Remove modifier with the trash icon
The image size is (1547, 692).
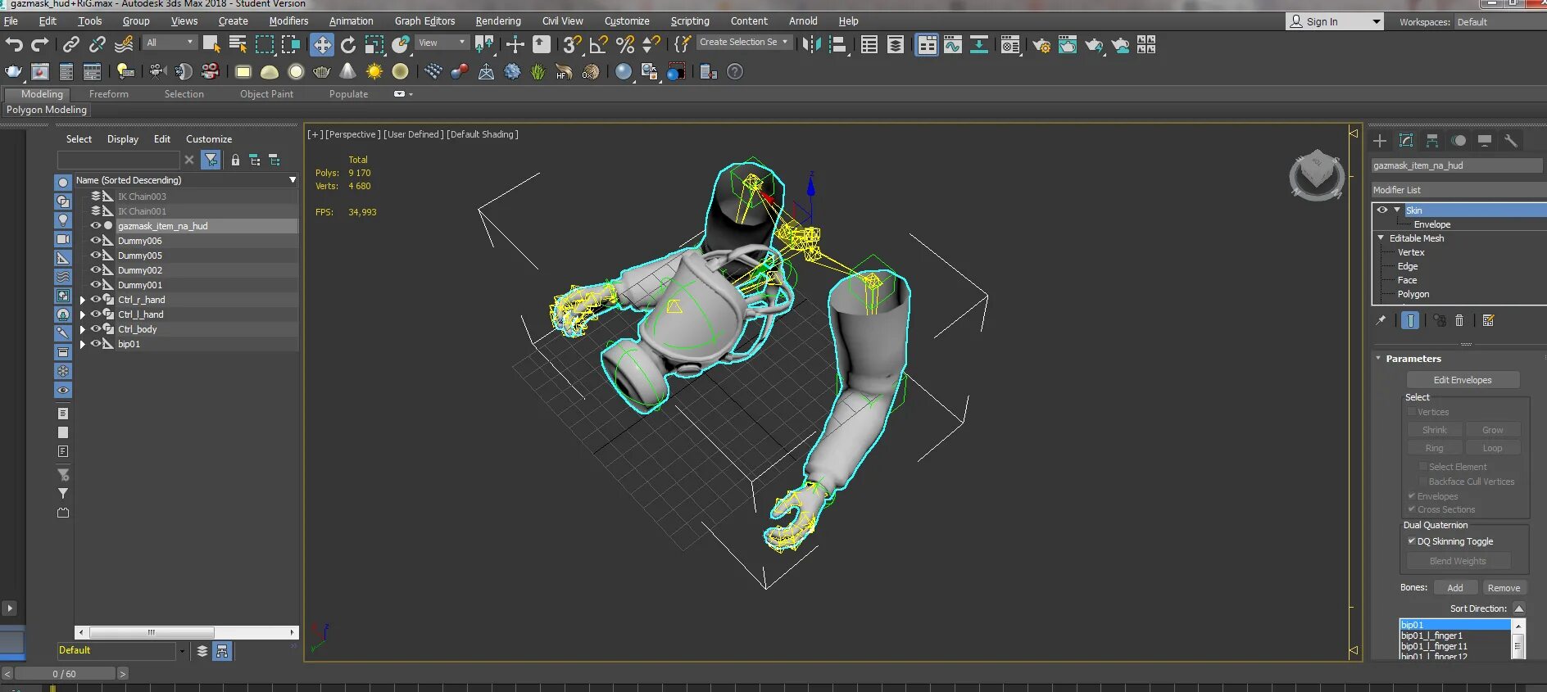click(x=1459, y=321)
